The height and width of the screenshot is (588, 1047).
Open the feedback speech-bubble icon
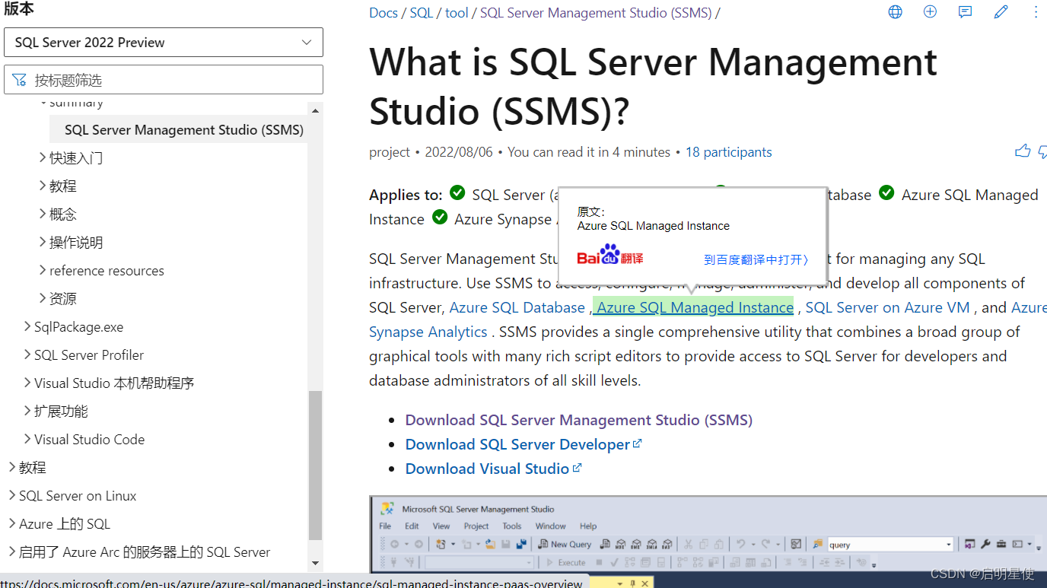[965, 12]
